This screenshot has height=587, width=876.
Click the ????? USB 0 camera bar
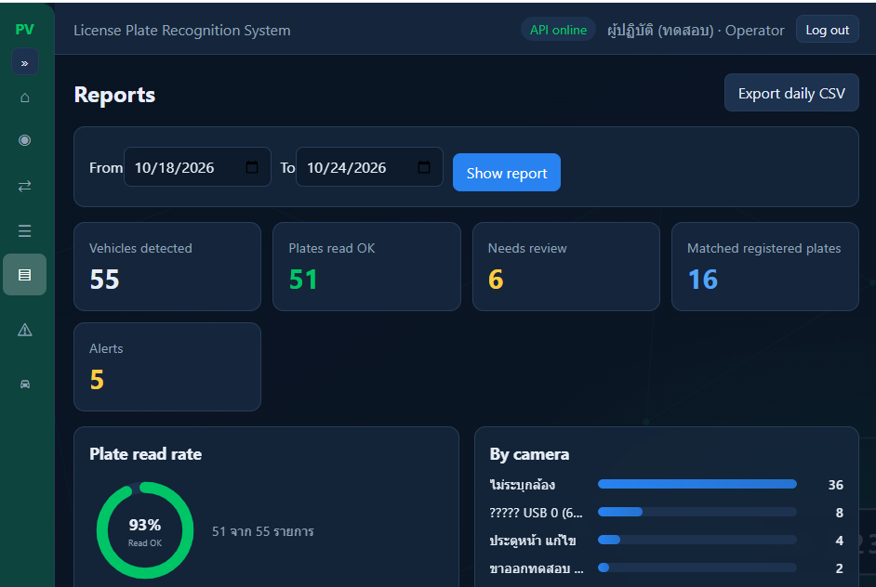[x=697, y=512]
